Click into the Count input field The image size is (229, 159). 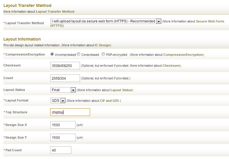tap(65, 78)
